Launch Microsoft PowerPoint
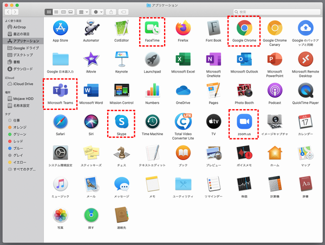 275,59
